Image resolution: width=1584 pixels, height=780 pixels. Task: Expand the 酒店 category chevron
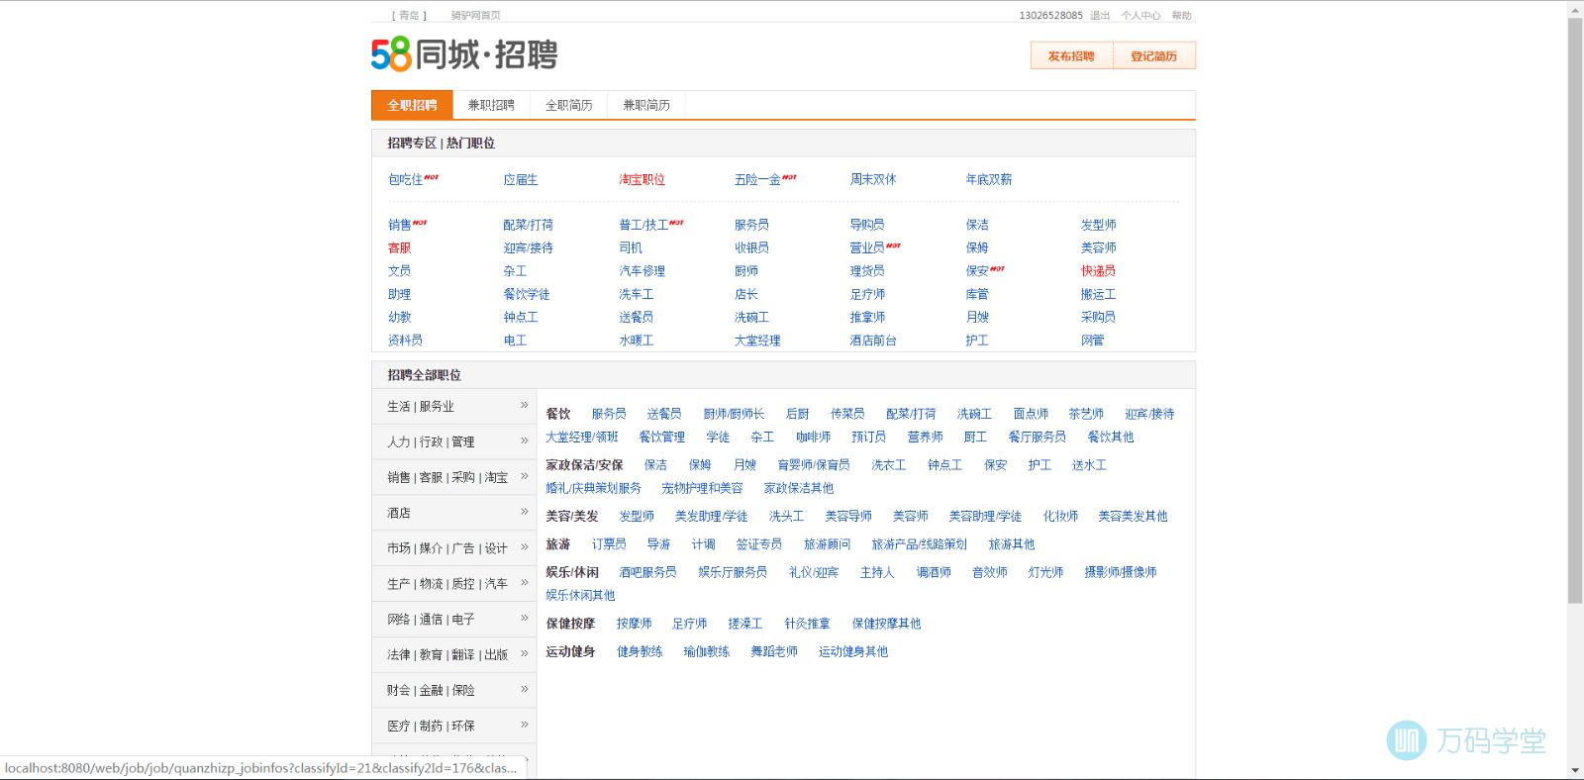525,512
